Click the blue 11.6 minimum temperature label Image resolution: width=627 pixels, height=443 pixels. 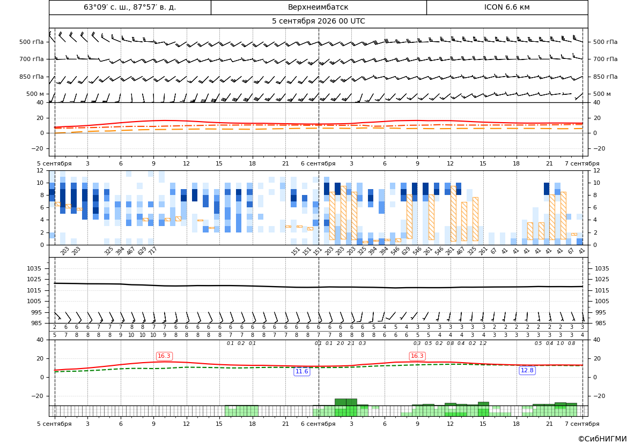[301, 372]
